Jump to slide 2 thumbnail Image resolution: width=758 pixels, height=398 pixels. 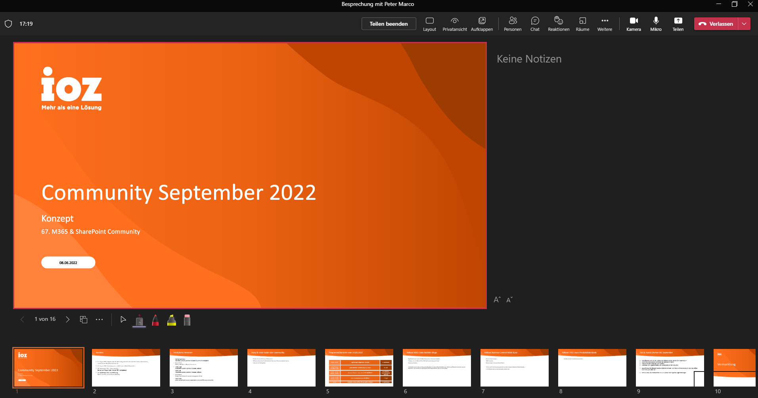[126, 368]
